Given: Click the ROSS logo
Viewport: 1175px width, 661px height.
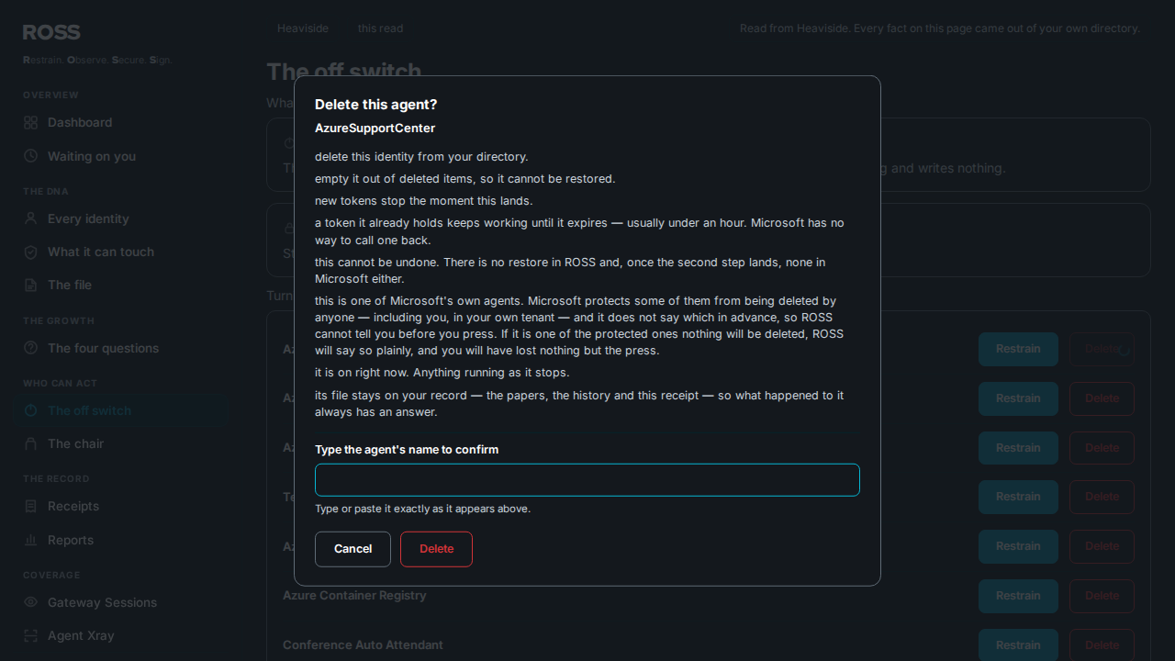Looking at the screenshot, I should (x=51, y=32).
